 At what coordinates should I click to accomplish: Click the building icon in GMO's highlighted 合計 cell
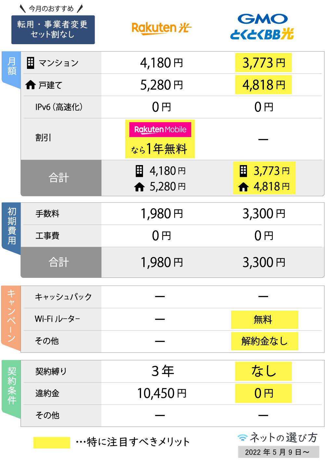coord(243,171)
